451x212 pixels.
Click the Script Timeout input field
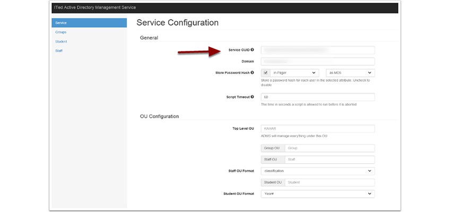click(318, 97)
